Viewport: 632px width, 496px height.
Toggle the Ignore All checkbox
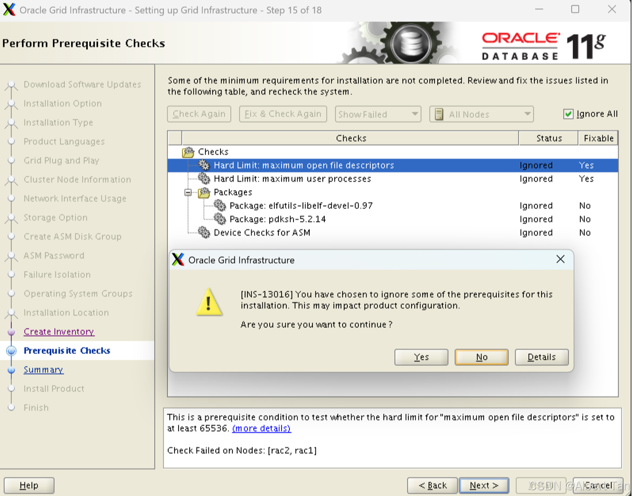pyautogui.click(x=569, y=114)
